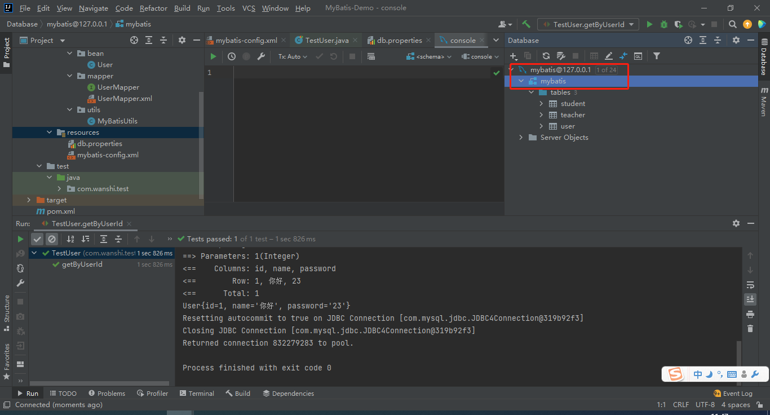Click UTF-8 encoding in status bar
770x415 pixels.
[705, 405]
